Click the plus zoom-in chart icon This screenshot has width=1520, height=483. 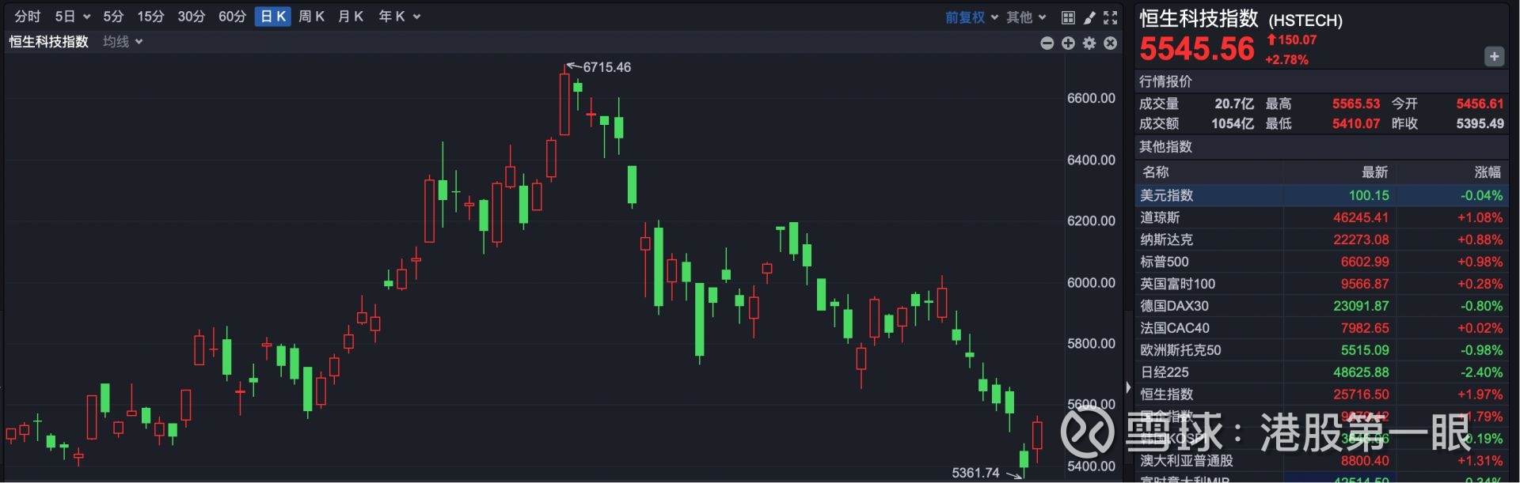[1068, 43]
